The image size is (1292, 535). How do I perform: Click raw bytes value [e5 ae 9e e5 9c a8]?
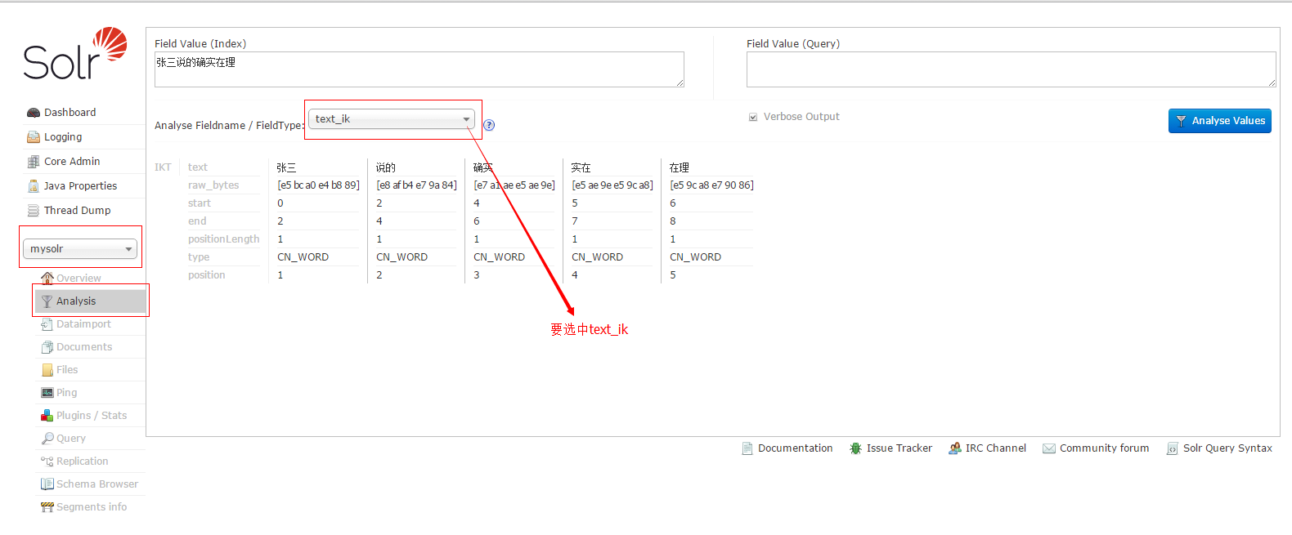612,185
